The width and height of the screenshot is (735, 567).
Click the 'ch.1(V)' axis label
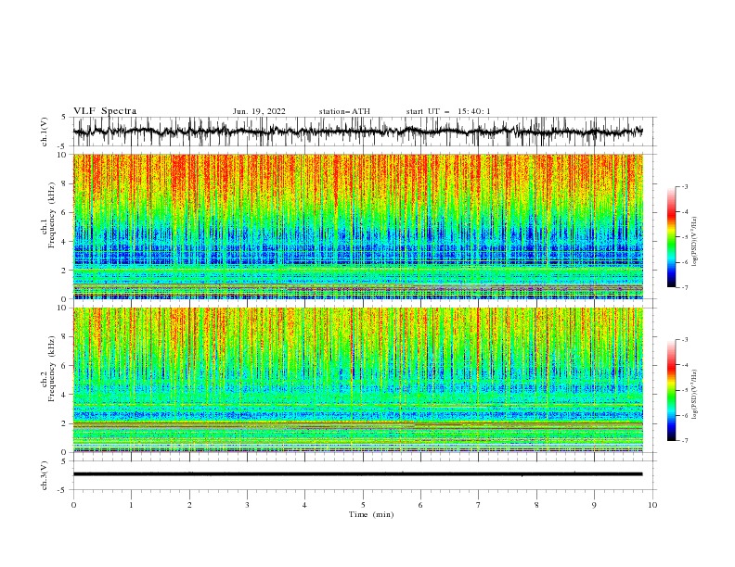pos(45,132)
